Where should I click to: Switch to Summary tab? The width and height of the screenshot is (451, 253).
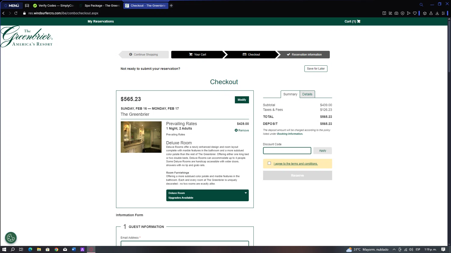click(290, 94)
